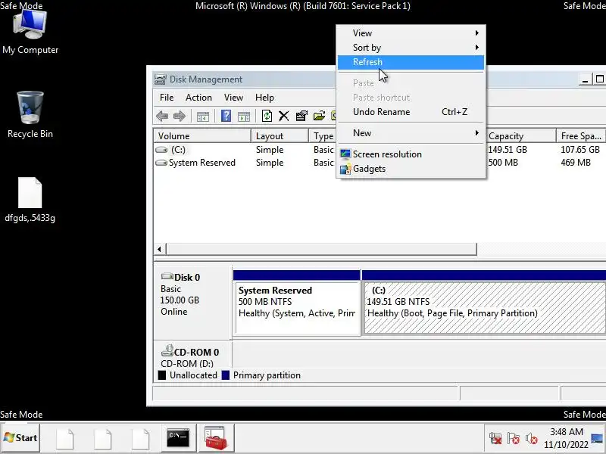Toggle the show/hide action pane toolbar icon
606x454 pixels.
click(244, 117)
